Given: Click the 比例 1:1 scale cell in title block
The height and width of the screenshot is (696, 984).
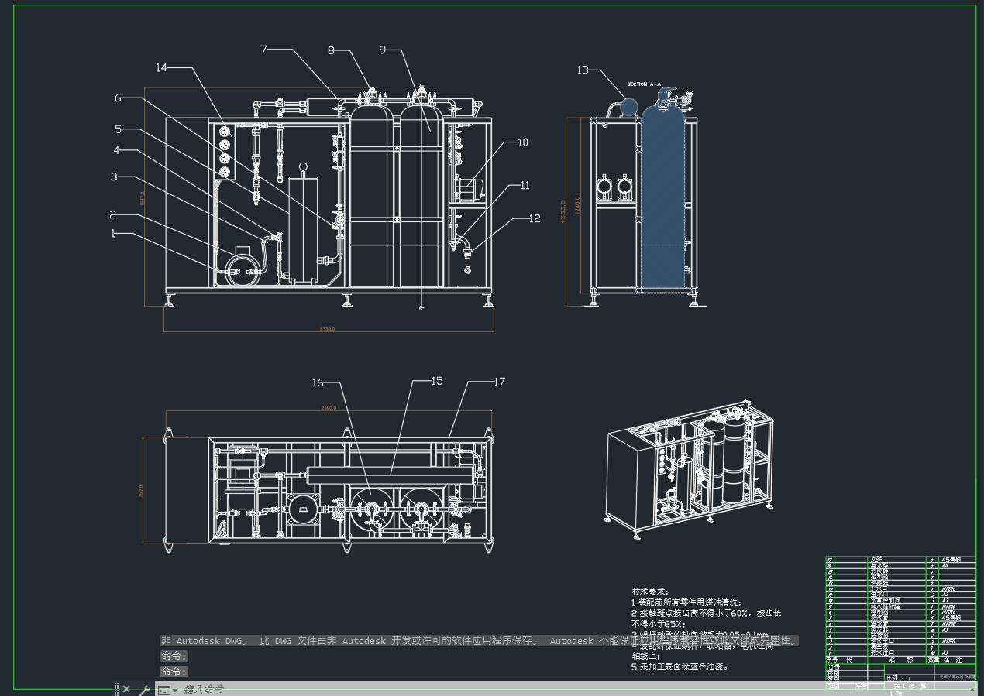Looking at the screenshot, I should coord(897,676).
